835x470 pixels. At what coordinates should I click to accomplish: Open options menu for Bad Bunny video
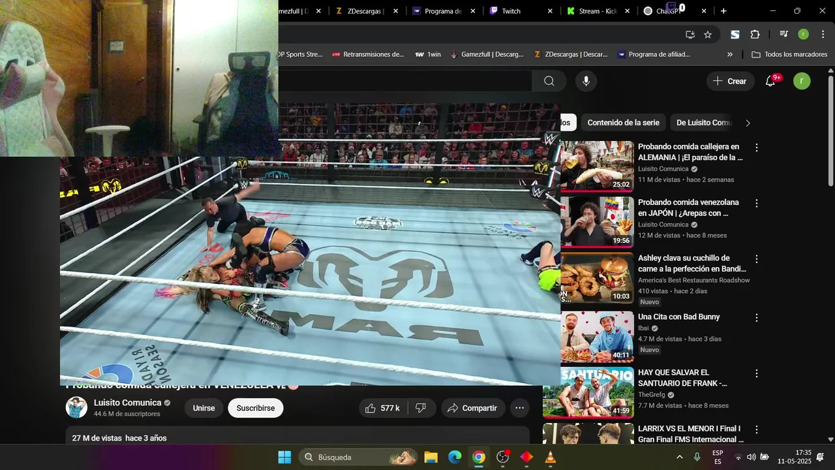757,318
